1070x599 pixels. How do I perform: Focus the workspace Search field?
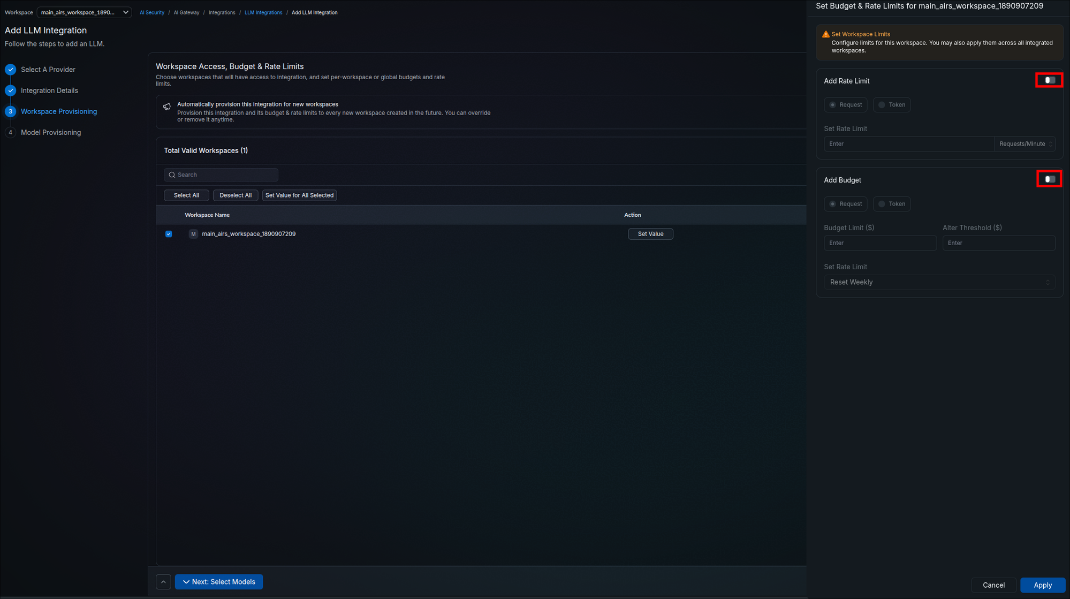pos(221,175)
